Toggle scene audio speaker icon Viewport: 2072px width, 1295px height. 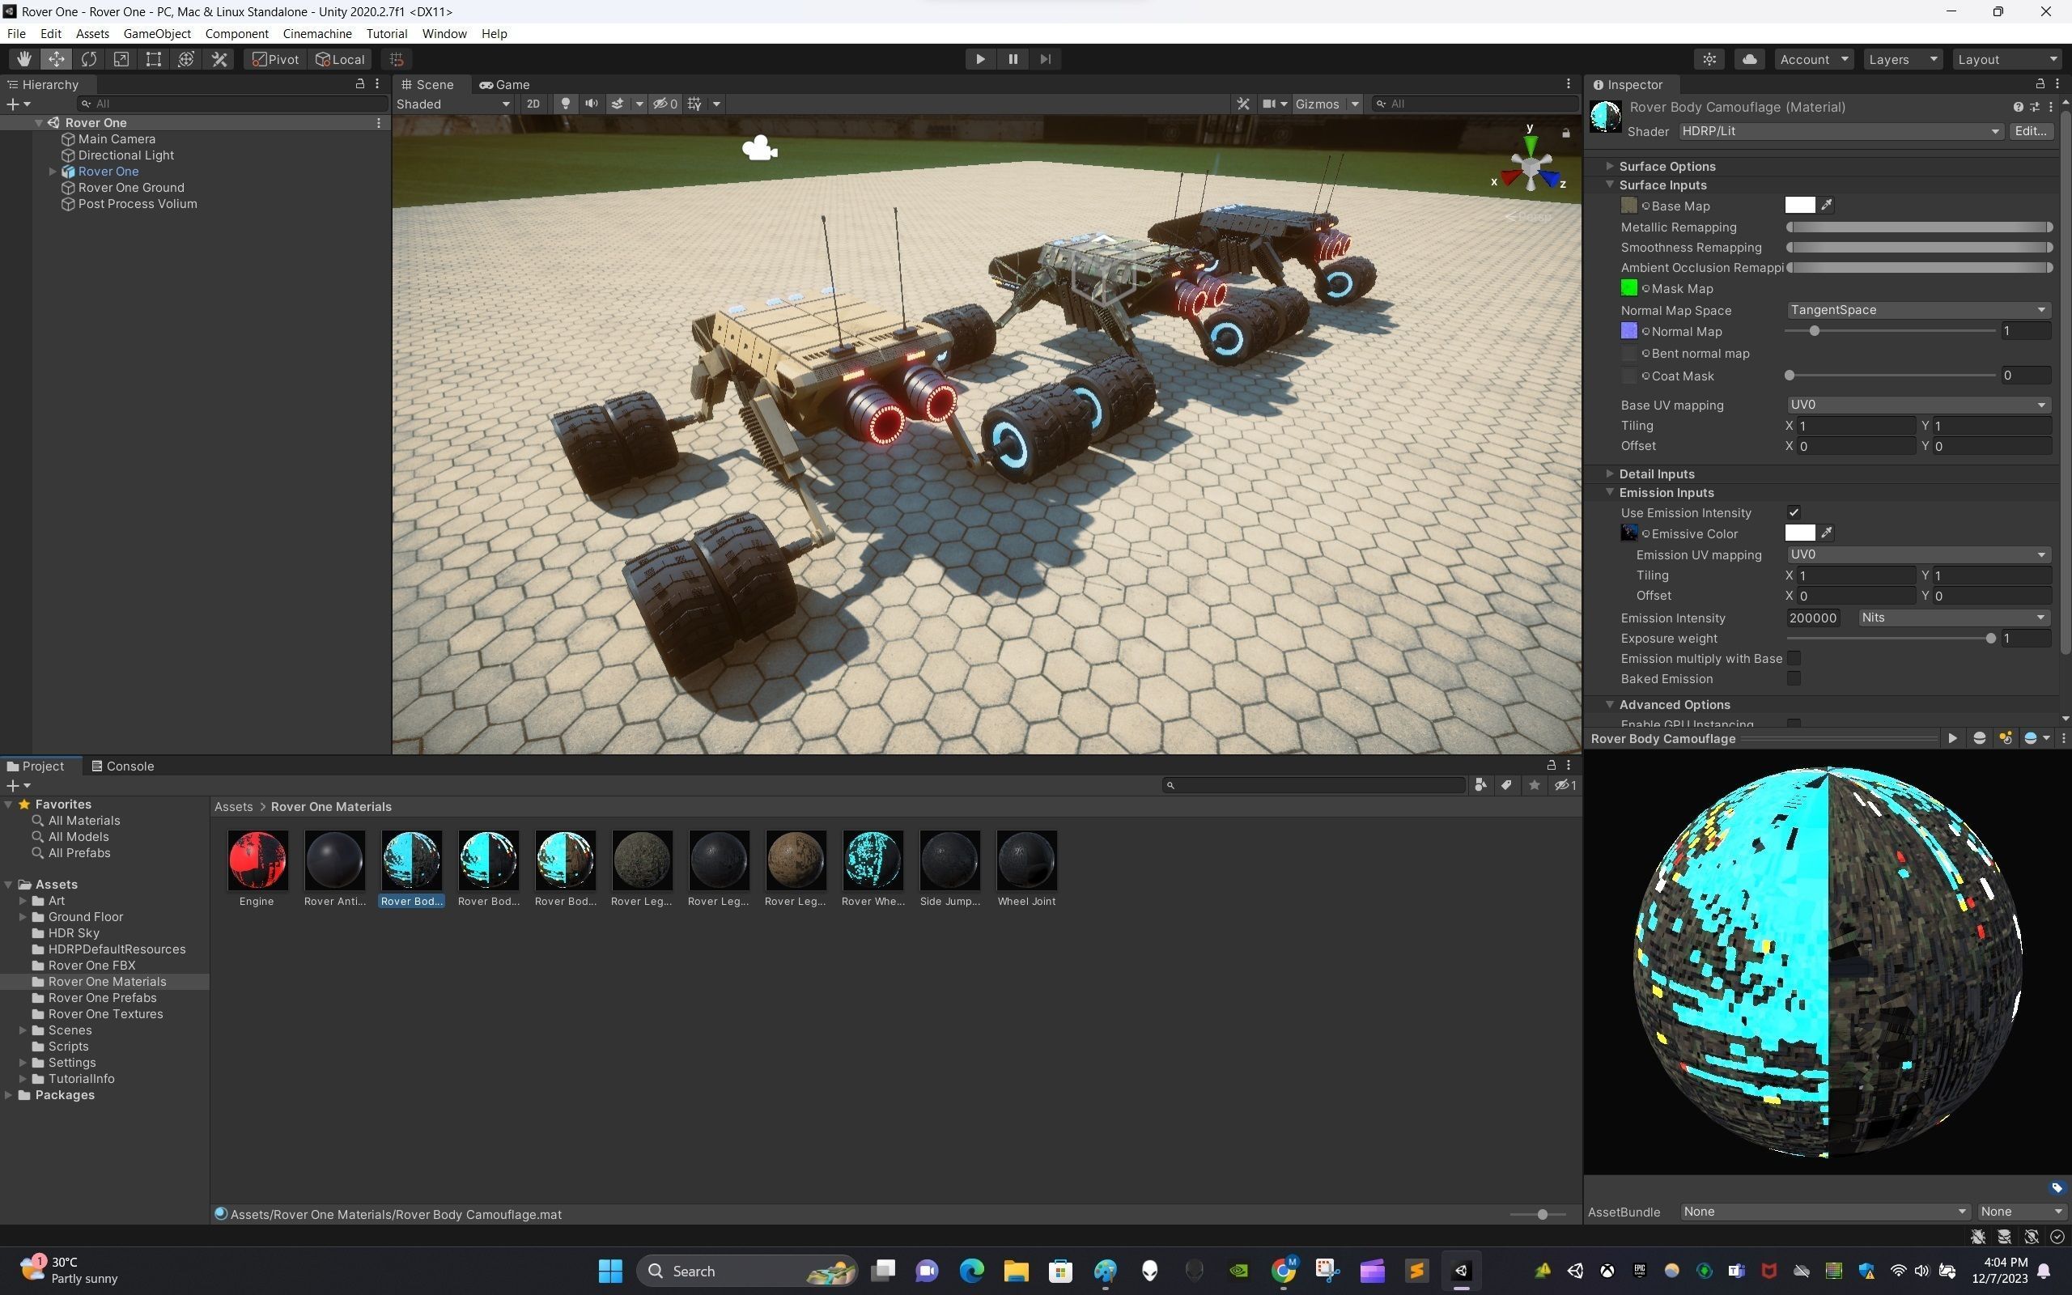[x=591, y=104]
